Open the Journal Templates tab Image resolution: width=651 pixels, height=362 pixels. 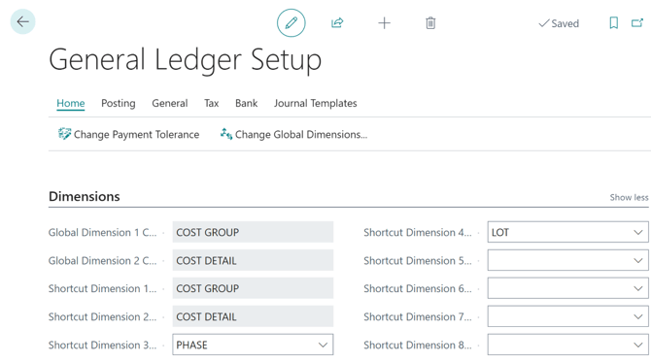[x=315, y=103]
